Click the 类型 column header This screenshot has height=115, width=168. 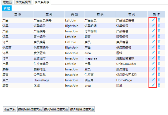coord(74,14)
